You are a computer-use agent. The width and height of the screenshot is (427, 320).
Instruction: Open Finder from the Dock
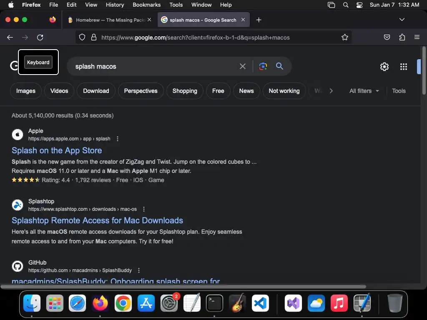point(32,303)
